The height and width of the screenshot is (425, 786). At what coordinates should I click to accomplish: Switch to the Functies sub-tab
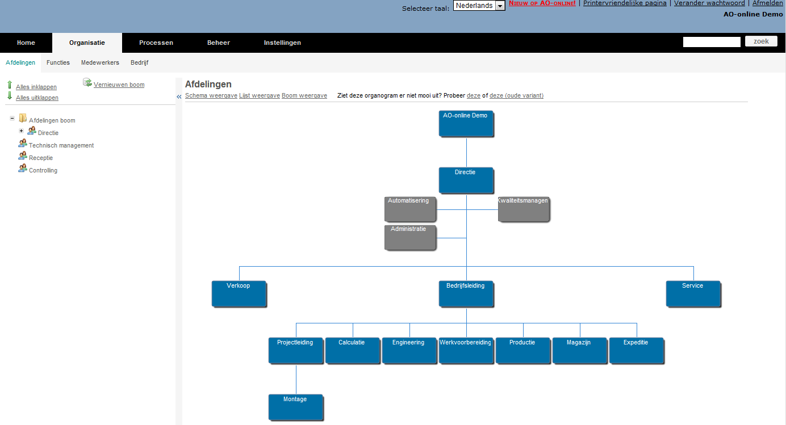tap(58, 63)
